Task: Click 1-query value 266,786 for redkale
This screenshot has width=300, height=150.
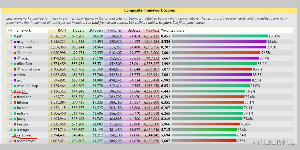Action: pos(78,113)
